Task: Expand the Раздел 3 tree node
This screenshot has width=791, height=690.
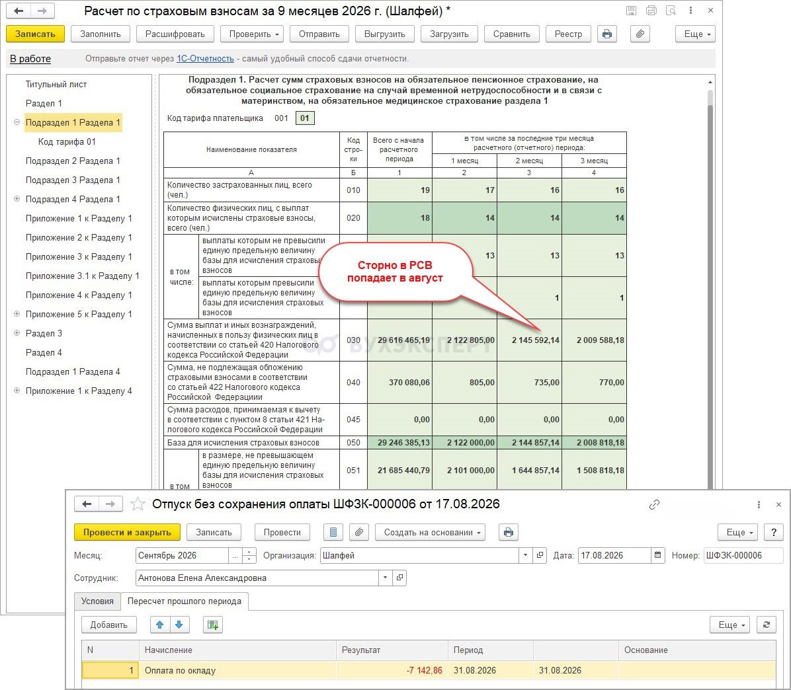Action: 17,332
